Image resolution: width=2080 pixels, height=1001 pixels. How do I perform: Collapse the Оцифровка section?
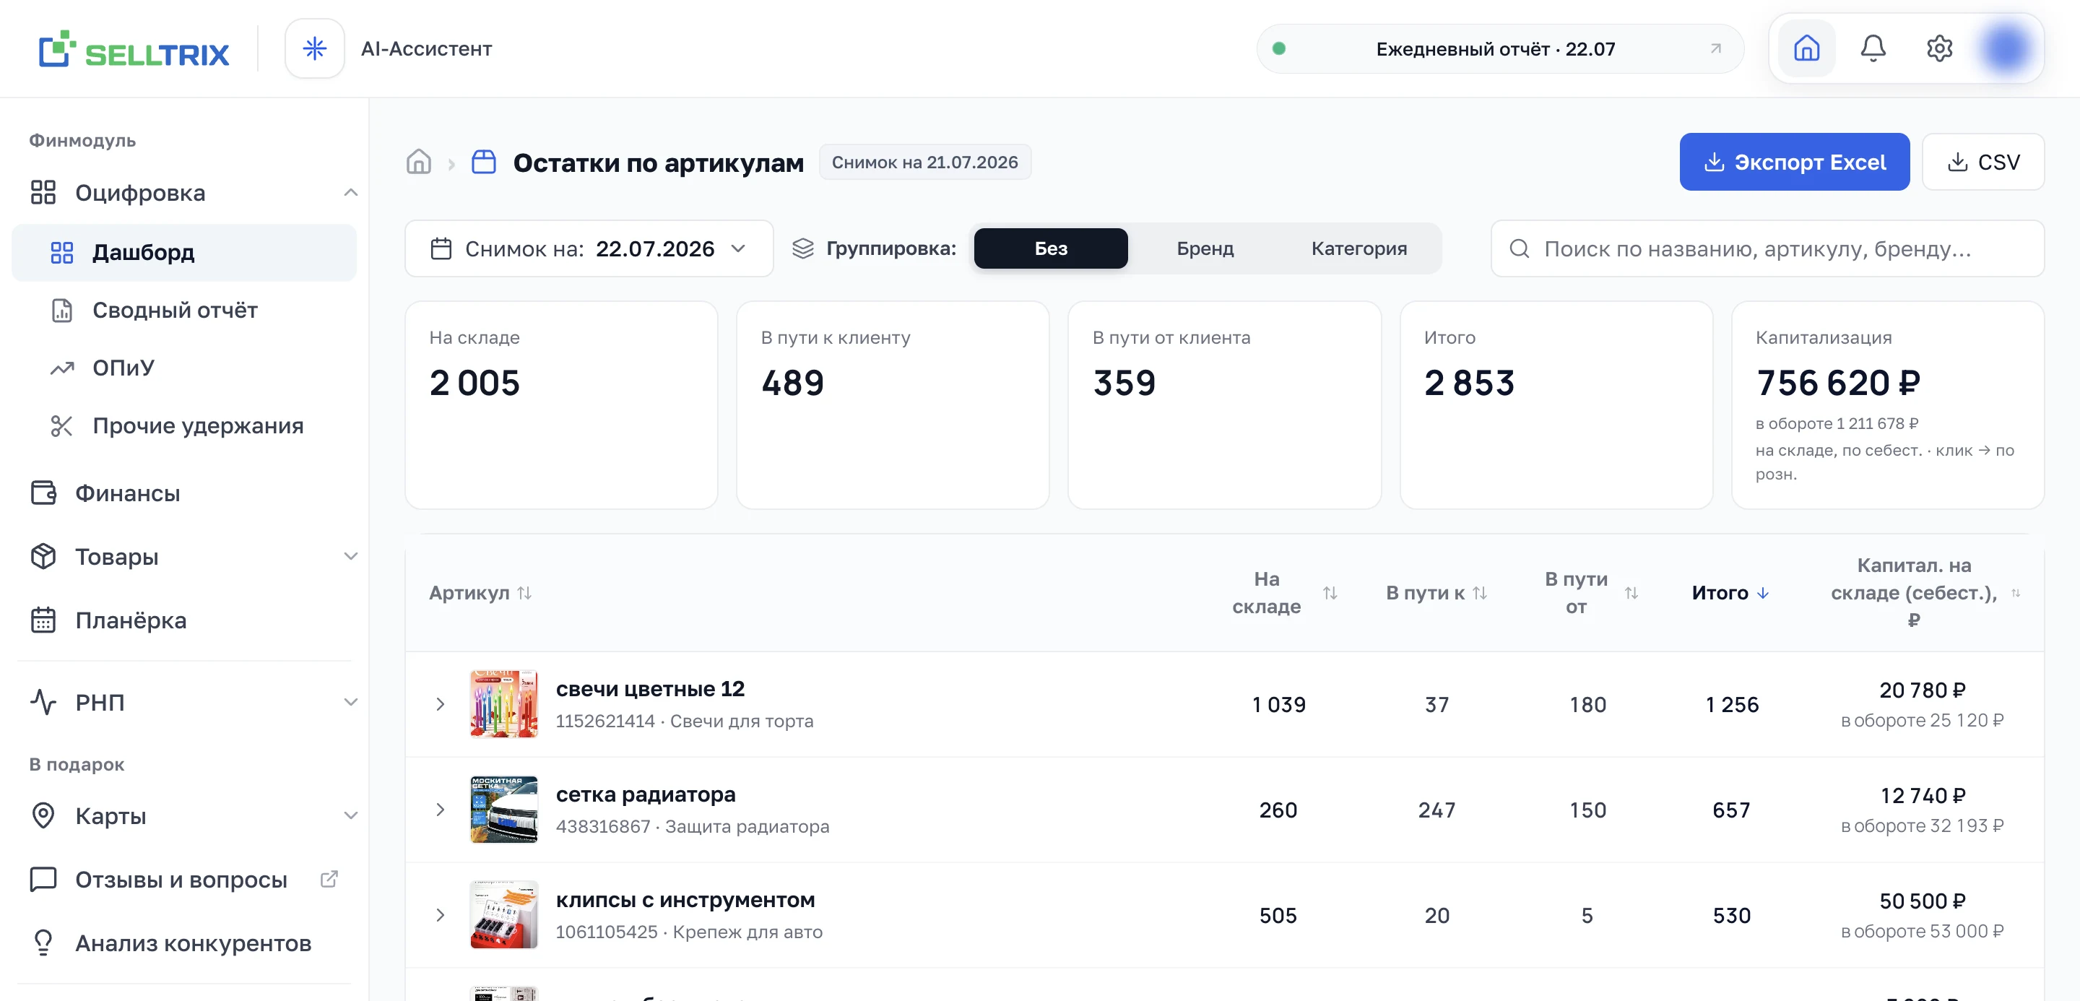click(x=350, y=192)
